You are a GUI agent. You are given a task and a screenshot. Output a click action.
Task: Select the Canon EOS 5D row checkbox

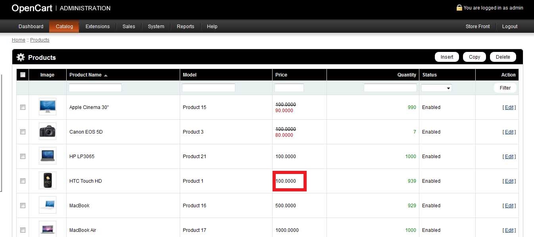tap(23, 132)
